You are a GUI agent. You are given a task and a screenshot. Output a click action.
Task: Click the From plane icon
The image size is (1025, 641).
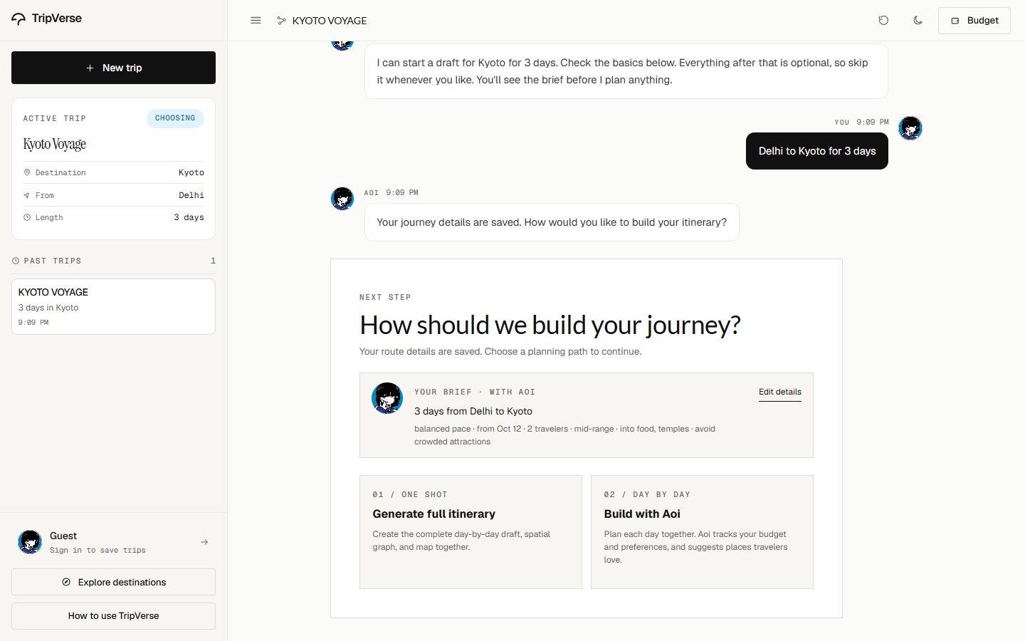click(x=27, y=195)
